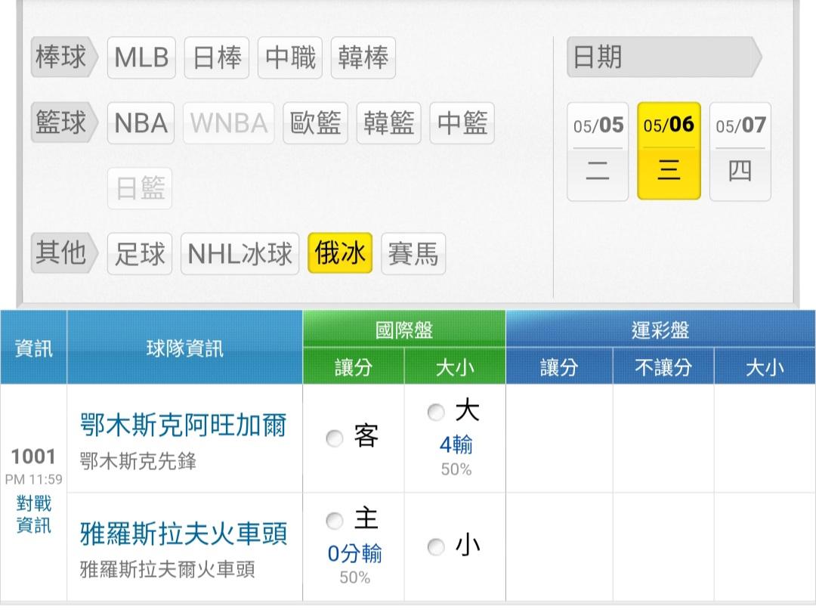Open the 對戰資訊 match info link

34,514
